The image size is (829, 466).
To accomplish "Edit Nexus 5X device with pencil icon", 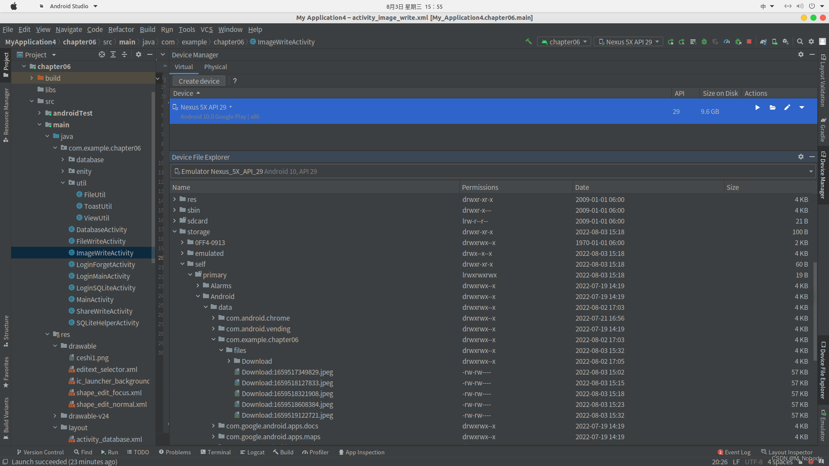I will 787,107.
